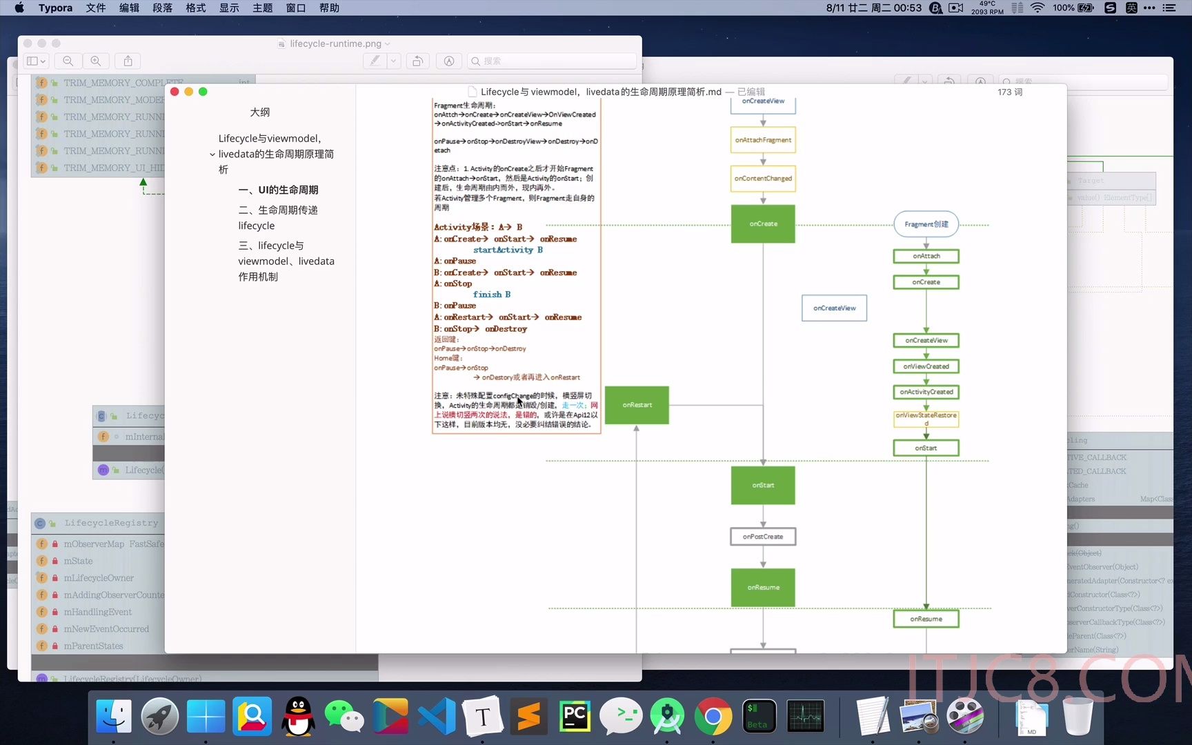Select outline entry 一、UI的生命周期
The image size is (1192, 745).
[278, 189]
